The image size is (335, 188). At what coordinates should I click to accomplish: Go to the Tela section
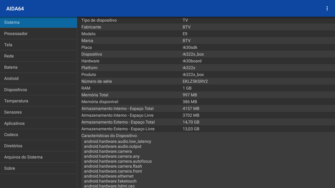(x=38, y=45)
